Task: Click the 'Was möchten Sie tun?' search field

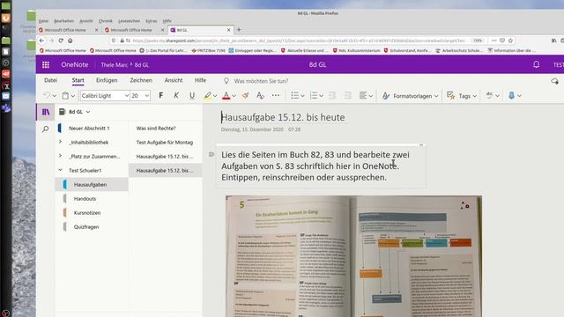Action: [x=261, y=81]
